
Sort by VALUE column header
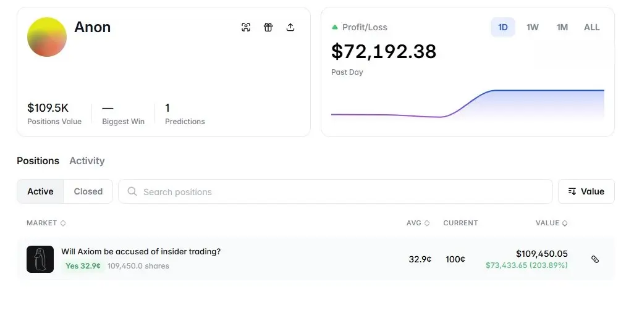point(552,223)
